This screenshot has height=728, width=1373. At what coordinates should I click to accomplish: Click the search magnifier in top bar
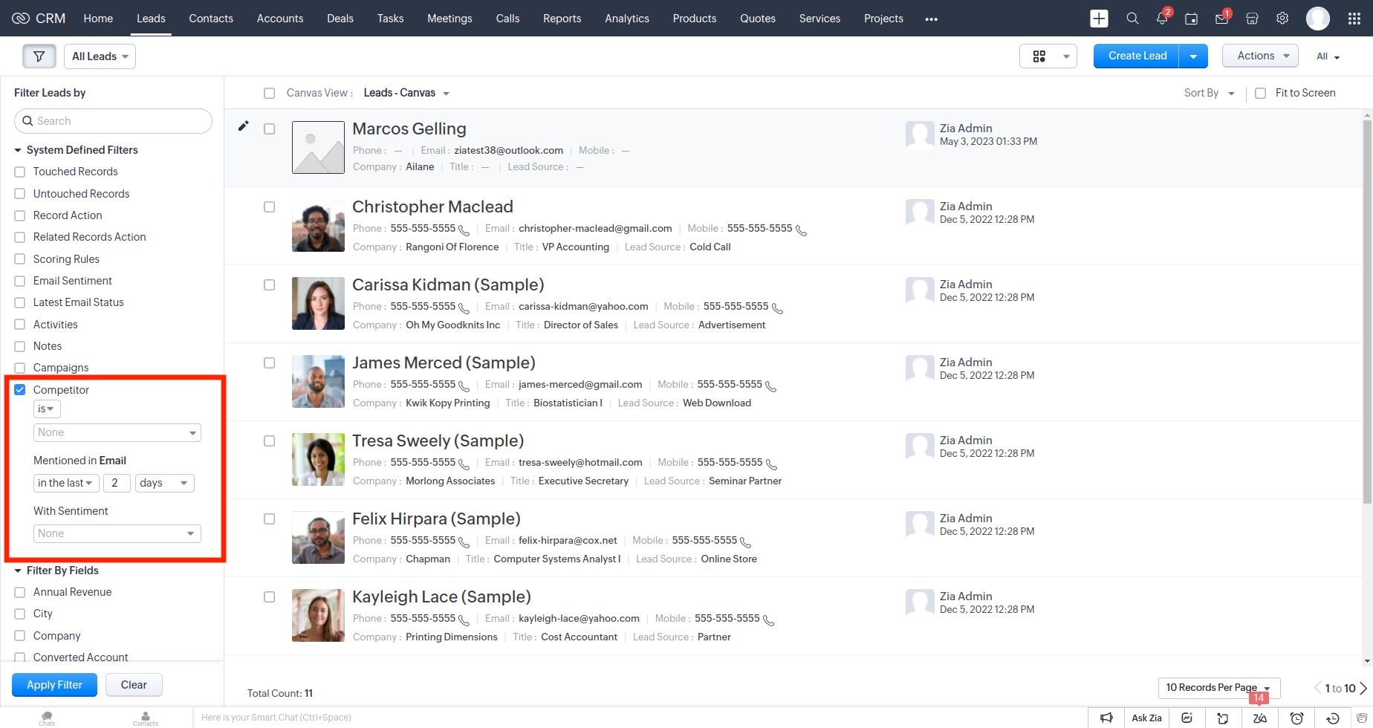point(1132,19)
